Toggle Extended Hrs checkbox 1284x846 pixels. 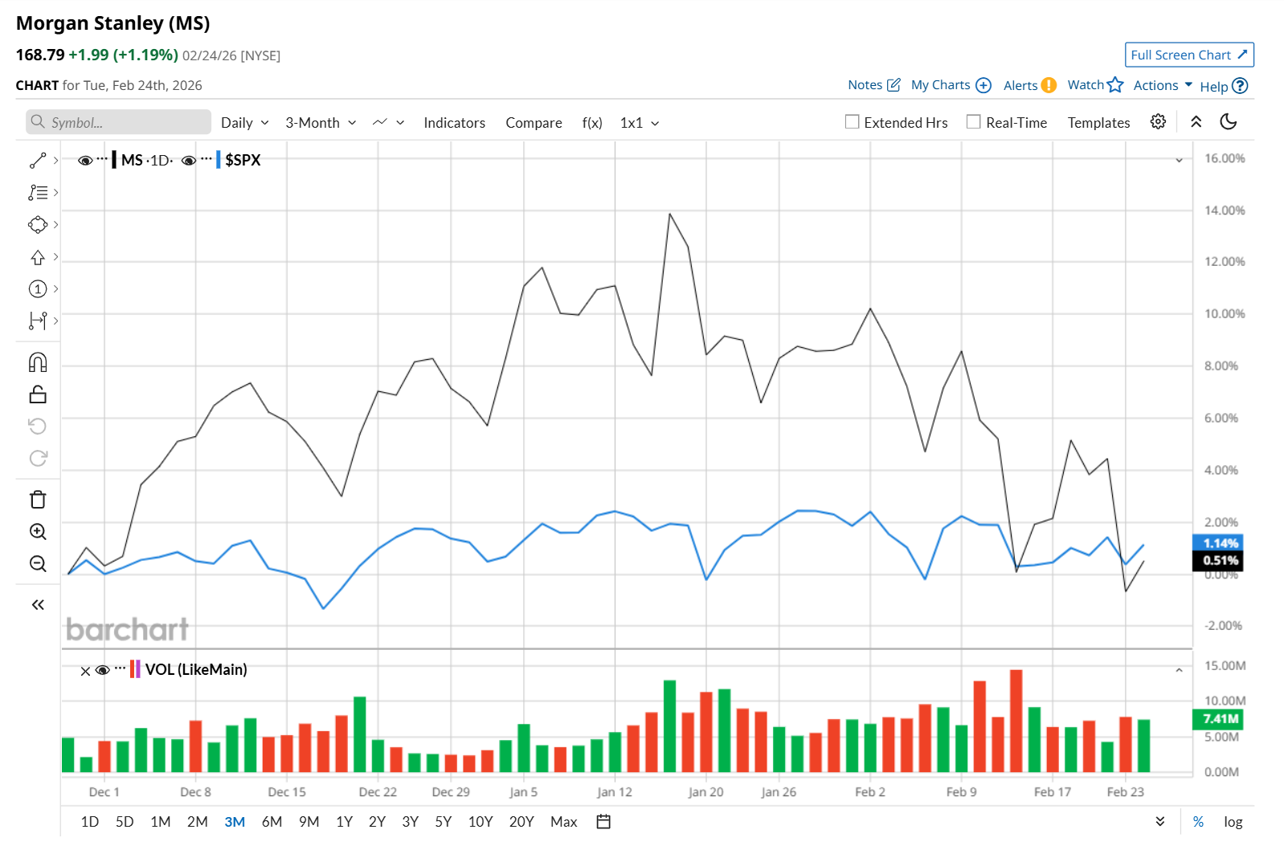point(853,121)
